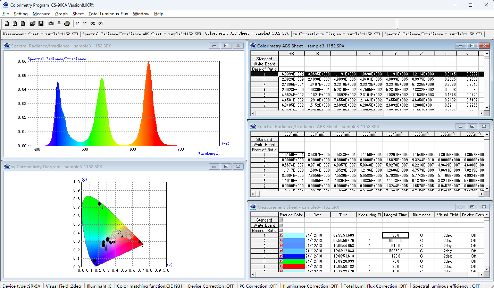Select the 1° measuring angle button
This screenshot has height=288, width=494.
coord(85,24)
